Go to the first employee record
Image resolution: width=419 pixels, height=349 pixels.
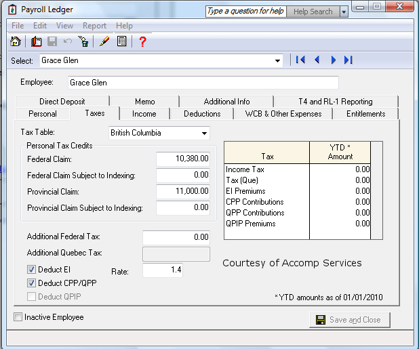[300, 60]
